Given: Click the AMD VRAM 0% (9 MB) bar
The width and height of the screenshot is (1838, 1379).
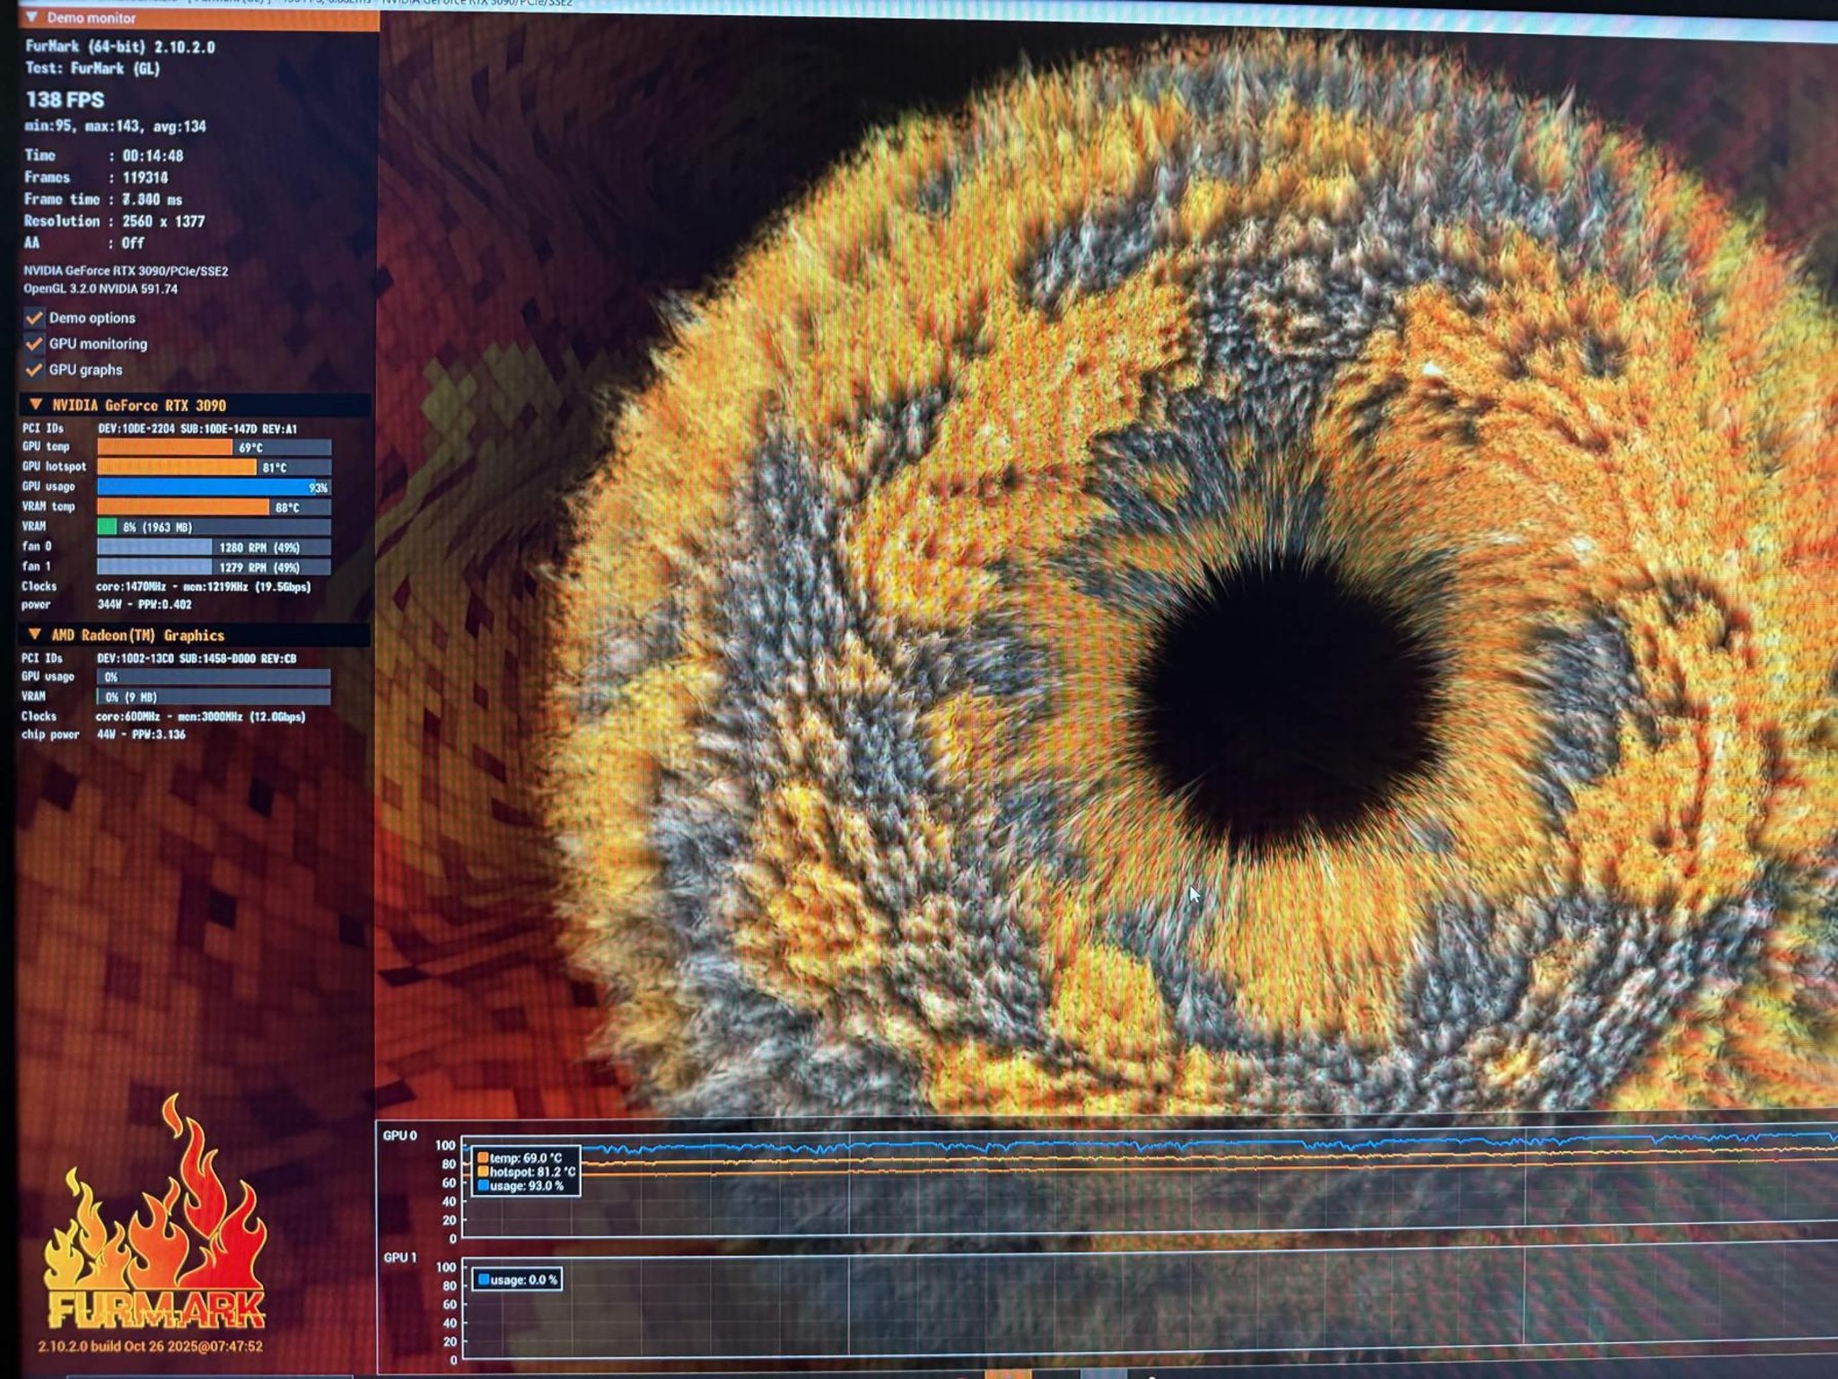Looking at the screenshot, I should (214, 697).
